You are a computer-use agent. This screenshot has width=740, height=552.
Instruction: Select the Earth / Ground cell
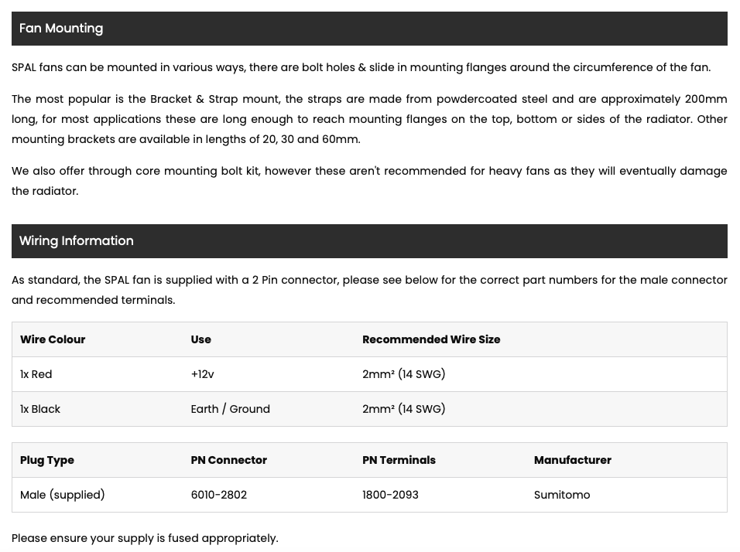[231, 409]
